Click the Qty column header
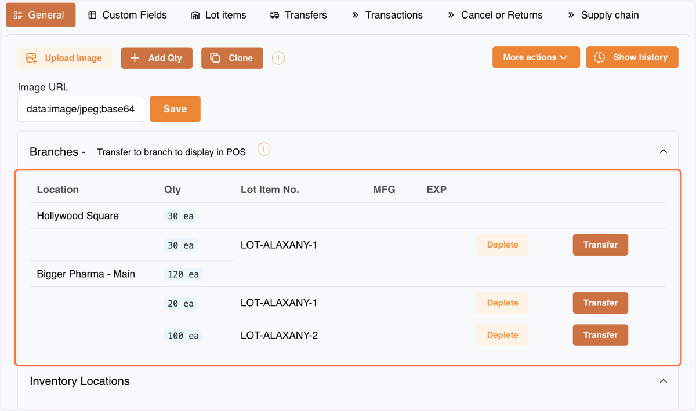Viewport: 696px width, 411px height. click(172, 190)
